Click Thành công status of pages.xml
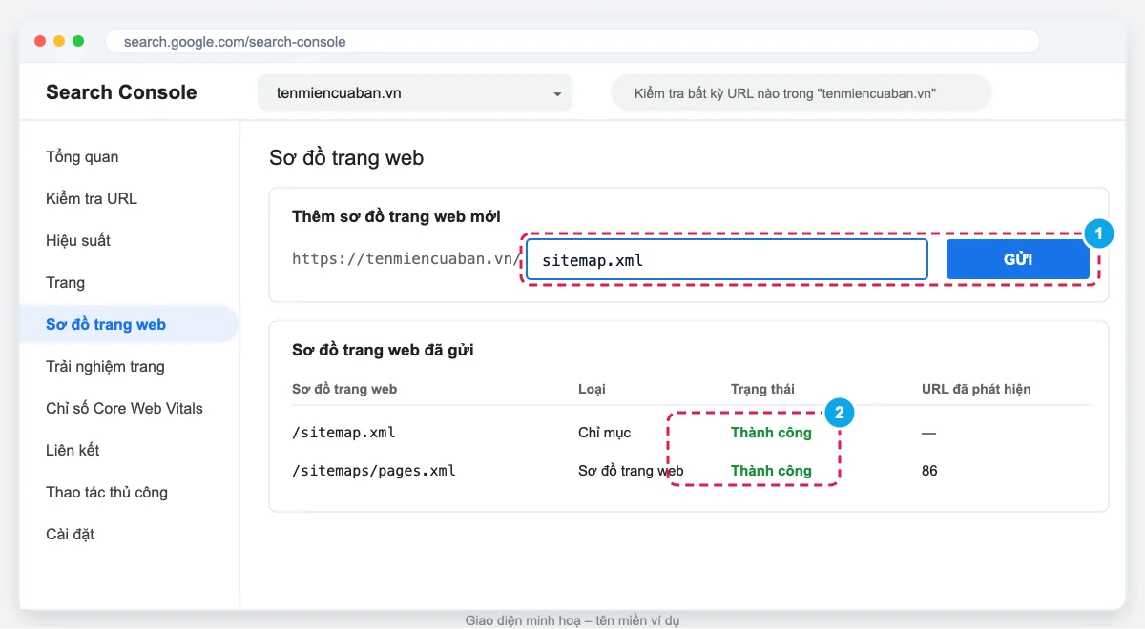Image resolution: width=1145 pixels, height=629 pixels. pyautogui.click(x=771, y=471)
